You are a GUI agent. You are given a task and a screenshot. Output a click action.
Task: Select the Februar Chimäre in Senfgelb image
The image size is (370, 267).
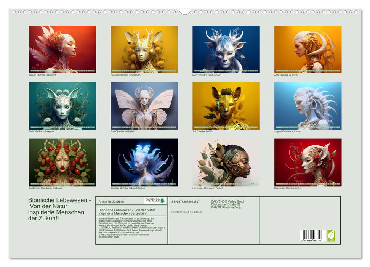[144, 49]
